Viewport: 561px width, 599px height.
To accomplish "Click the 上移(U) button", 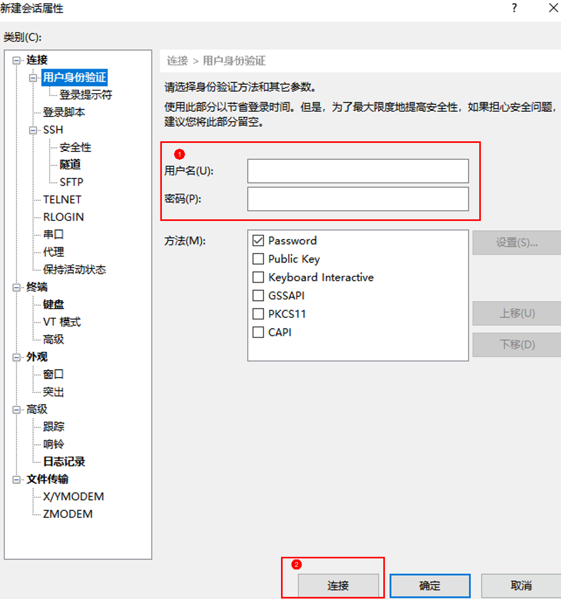I will click(517, 313).
